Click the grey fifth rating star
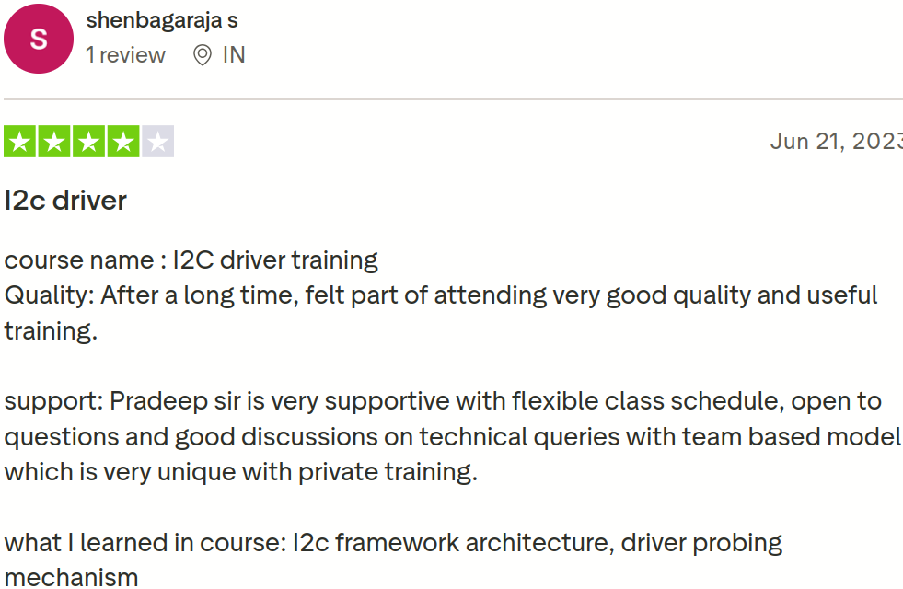 (x=157, y=142)
